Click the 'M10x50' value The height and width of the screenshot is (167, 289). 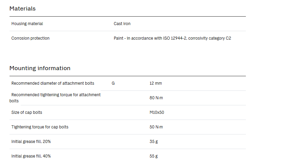157,112
